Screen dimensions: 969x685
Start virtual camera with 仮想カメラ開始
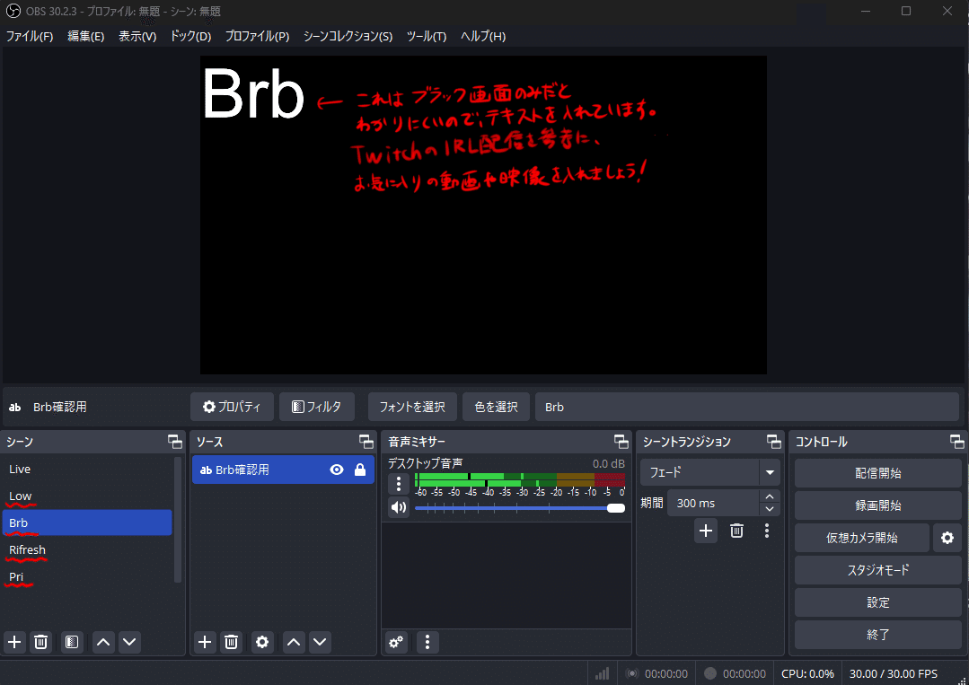pyautogui.click(x=862, y=538)
